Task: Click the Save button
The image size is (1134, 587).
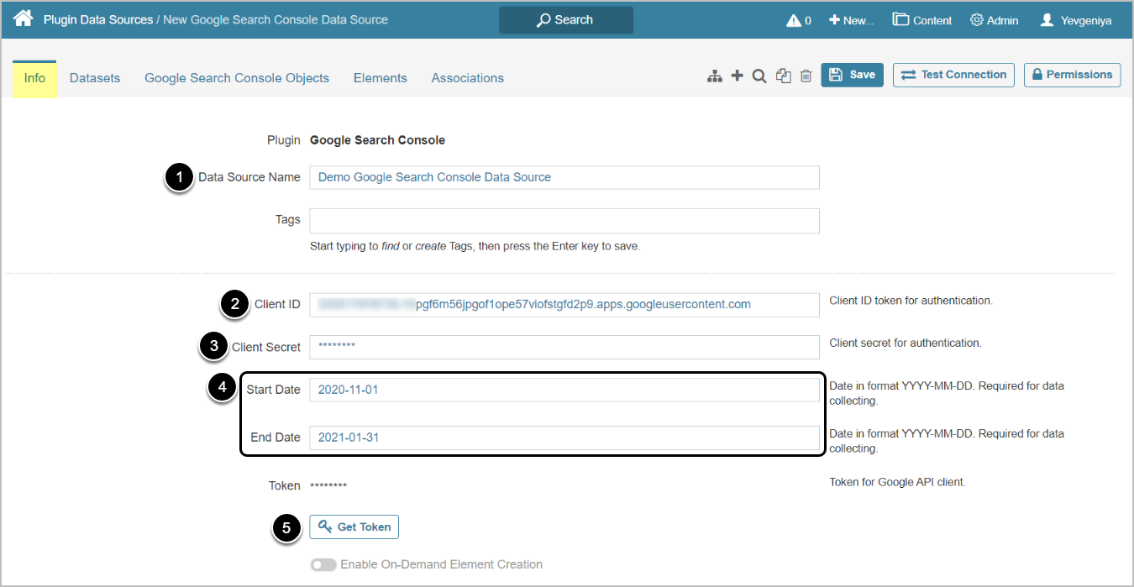Action: pos(852,75)
